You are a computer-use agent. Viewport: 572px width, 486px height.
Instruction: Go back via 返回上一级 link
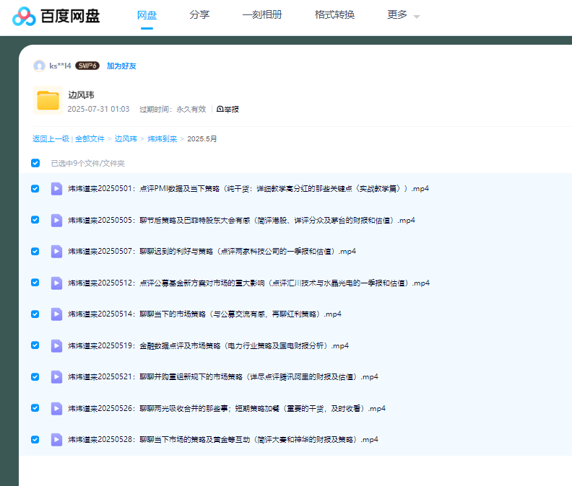tap(51, 138)
